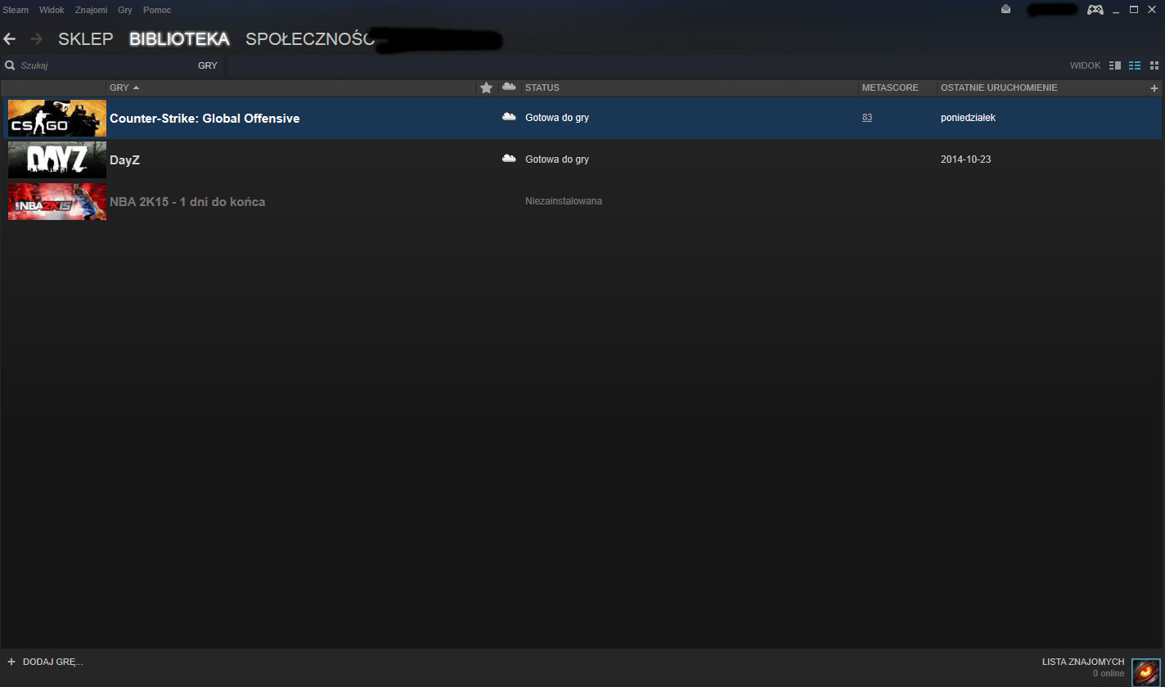Select NBA 2K15 - 1 dni do końca
Viewport: 1165px width, 687px height.
coord(187,202)
